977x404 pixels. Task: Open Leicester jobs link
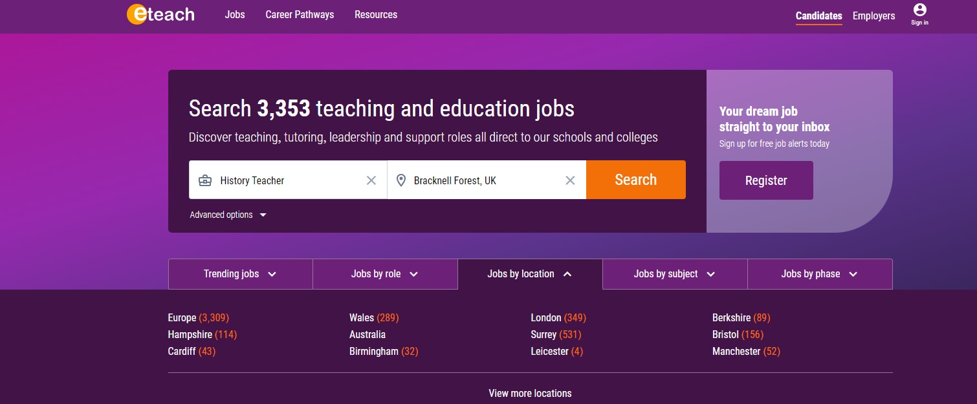click(556, 352)
